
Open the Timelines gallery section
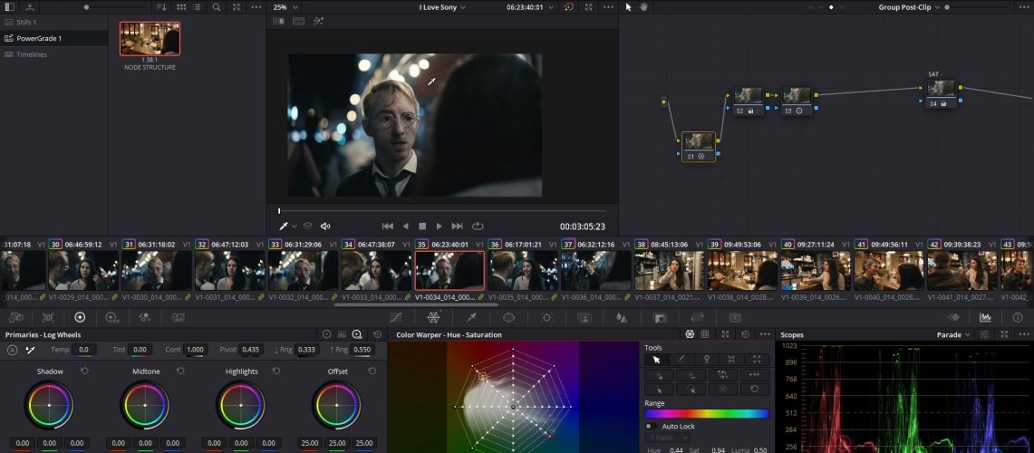click(x=32, y=54)
